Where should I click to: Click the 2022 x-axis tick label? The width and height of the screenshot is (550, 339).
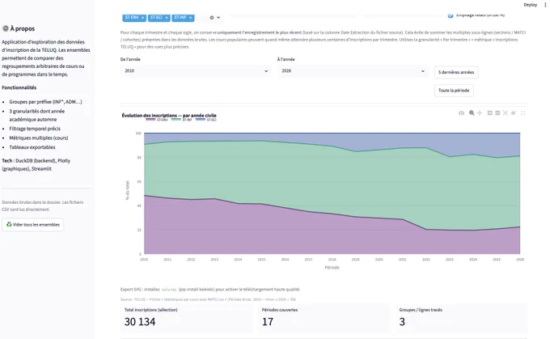(x=425, y=260)
